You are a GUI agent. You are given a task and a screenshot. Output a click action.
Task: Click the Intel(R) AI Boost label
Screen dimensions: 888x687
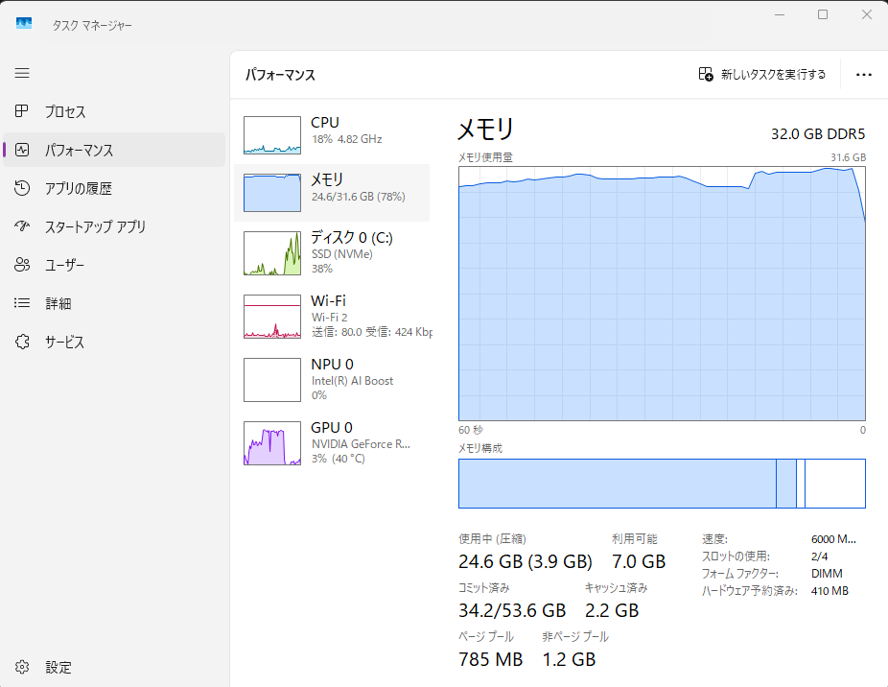click(x=352, y=381)
